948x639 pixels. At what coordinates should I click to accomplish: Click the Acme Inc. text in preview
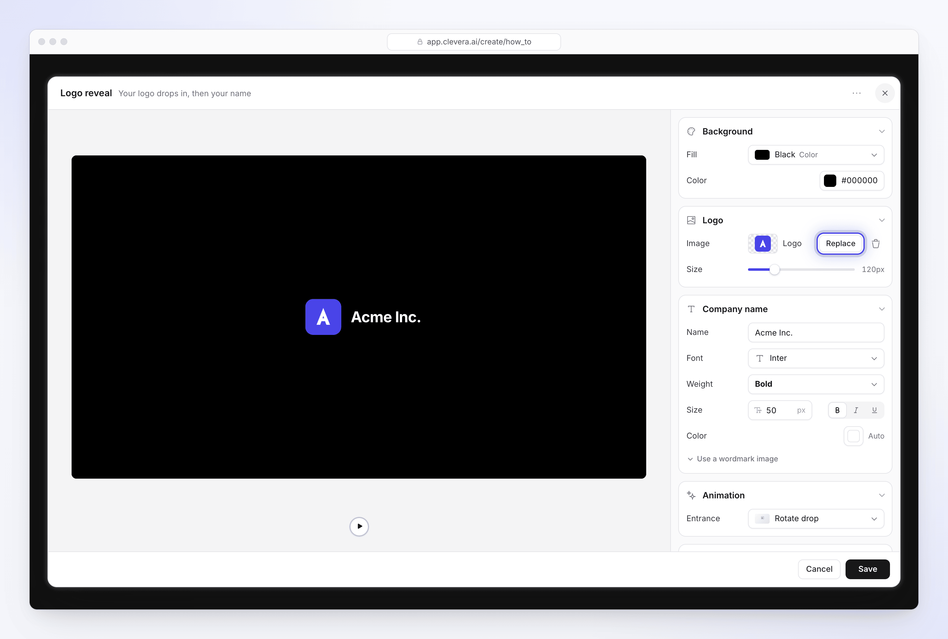point(386,317)
